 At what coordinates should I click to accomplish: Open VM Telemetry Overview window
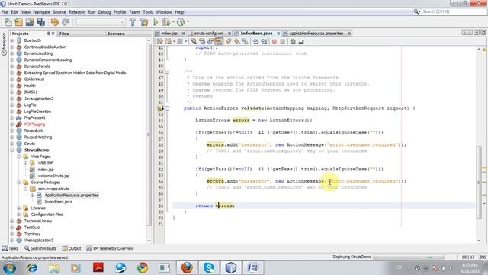tap(110, 248)
